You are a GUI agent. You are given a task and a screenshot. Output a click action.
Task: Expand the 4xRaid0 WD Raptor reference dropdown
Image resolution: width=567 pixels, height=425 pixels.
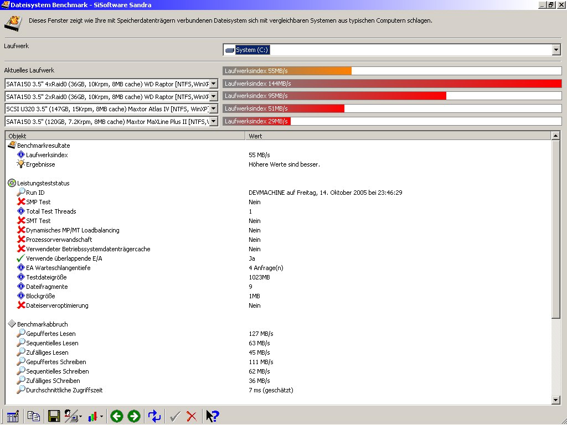[x=214, y=84]
